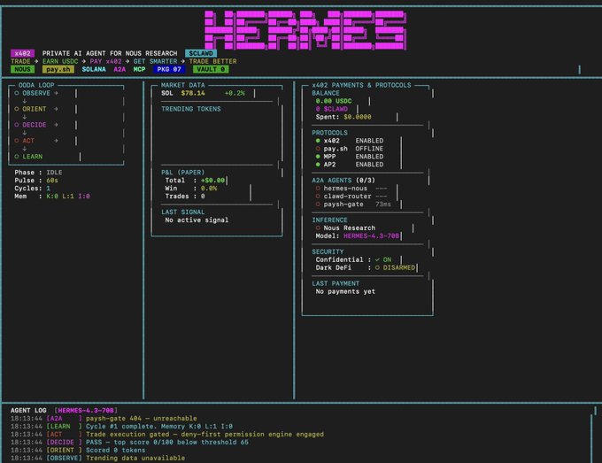This screenshot has width=602, height=463.
Task: Click the Confidential ON checkmark
Action: (x=377, y=260)
